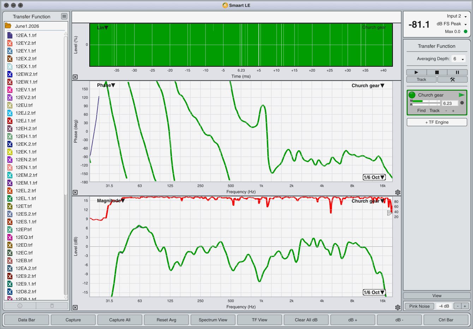Decrease generator level with minus stepper
The height and width of the screenshot is (329, 473).
click(457, 306)
